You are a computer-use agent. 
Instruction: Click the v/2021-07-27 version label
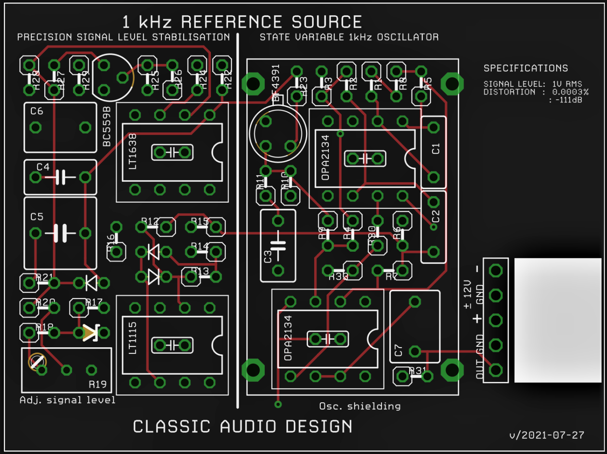[x=547, y=434]
